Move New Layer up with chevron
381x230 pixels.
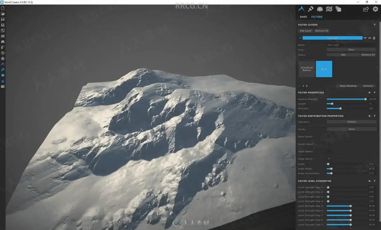[x=370, y=38]
